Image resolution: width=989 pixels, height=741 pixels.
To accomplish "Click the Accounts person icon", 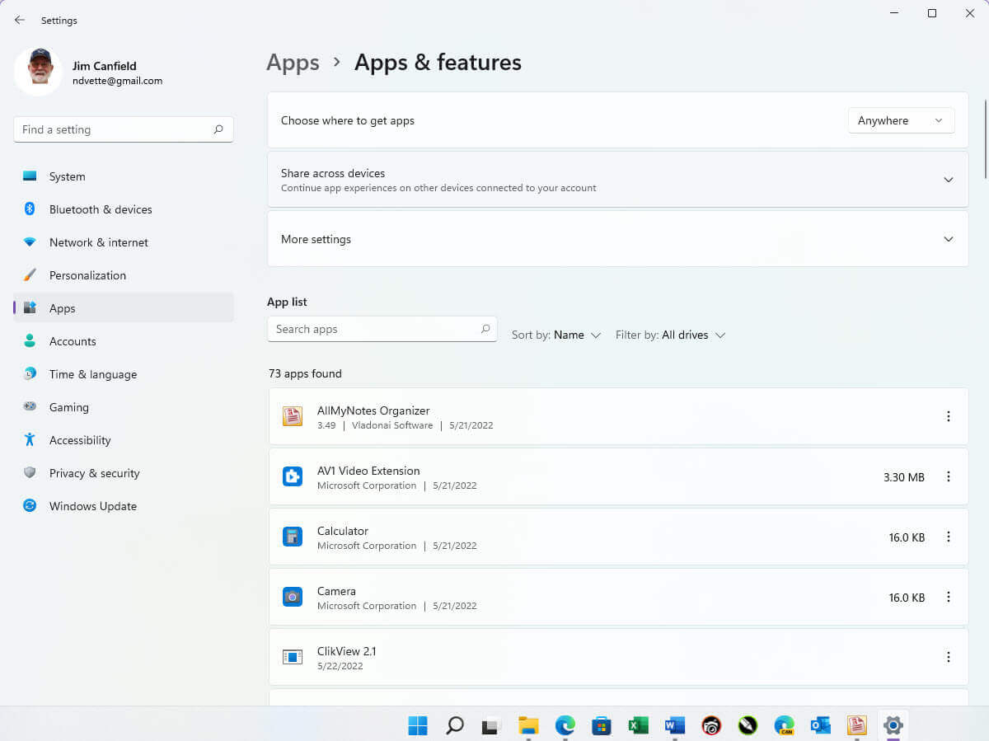I will point(30,341).
